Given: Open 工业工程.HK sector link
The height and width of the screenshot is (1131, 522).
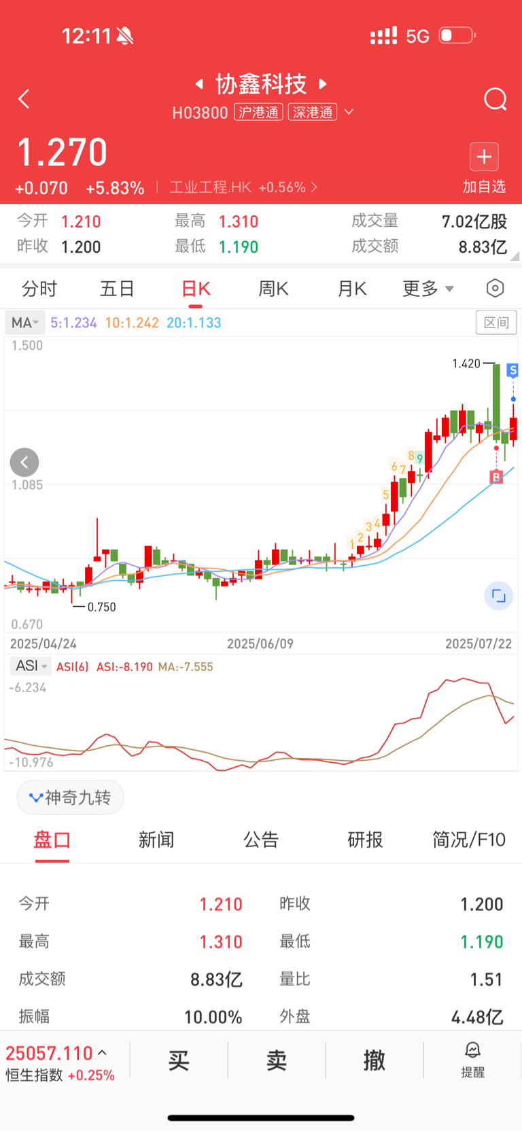Looking at the screenshot, I should (x=243, y=187).
